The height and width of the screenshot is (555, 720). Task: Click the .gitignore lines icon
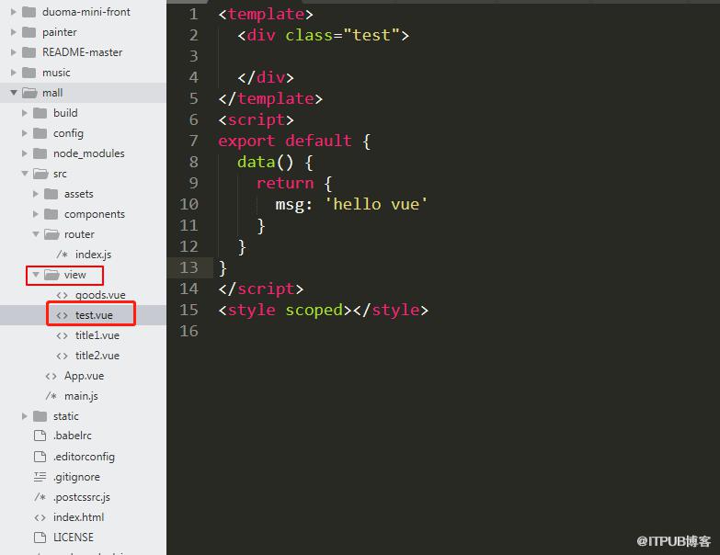point(40,477)
